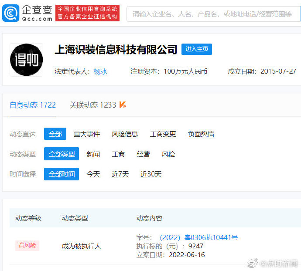Click the VIP badge icon
This screenshot has width=301, height=271.
123,105
